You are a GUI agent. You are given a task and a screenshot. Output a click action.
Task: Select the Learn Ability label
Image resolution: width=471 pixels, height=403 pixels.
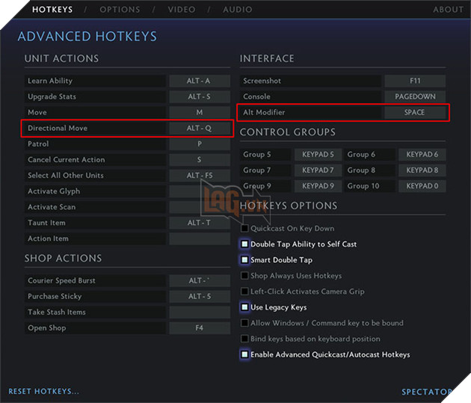tap(50, 81)
